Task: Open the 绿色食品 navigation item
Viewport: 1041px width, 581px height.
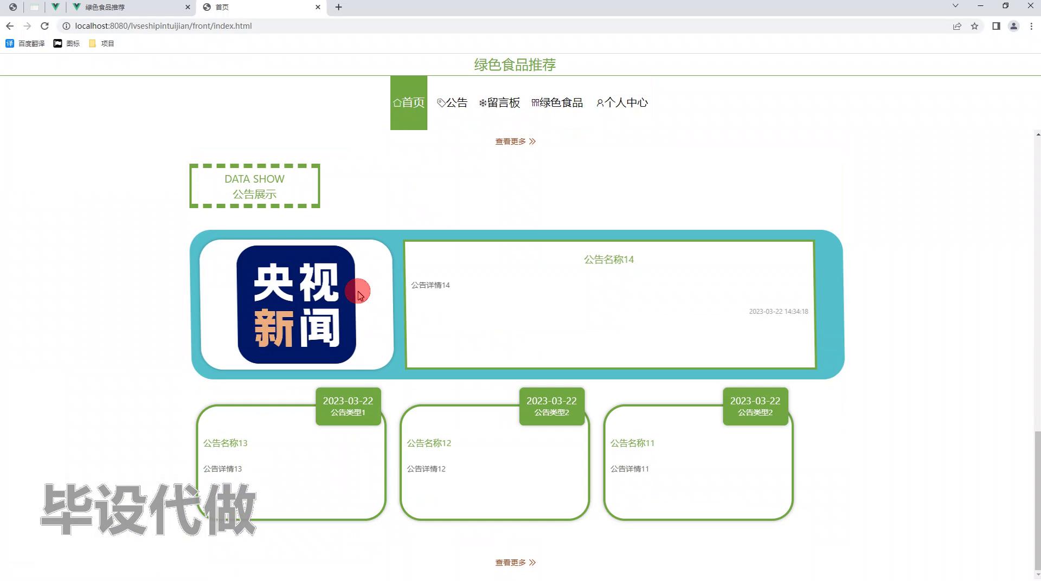Action: pos(557,102)
